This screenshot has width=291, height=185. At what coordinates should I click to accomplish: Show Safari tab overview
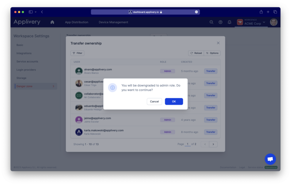(275, 12)
